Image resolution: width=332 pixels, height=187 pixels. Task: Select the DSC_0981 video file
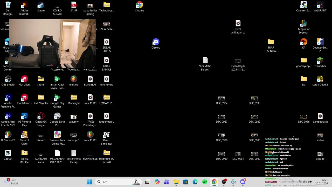click(238, 156)
